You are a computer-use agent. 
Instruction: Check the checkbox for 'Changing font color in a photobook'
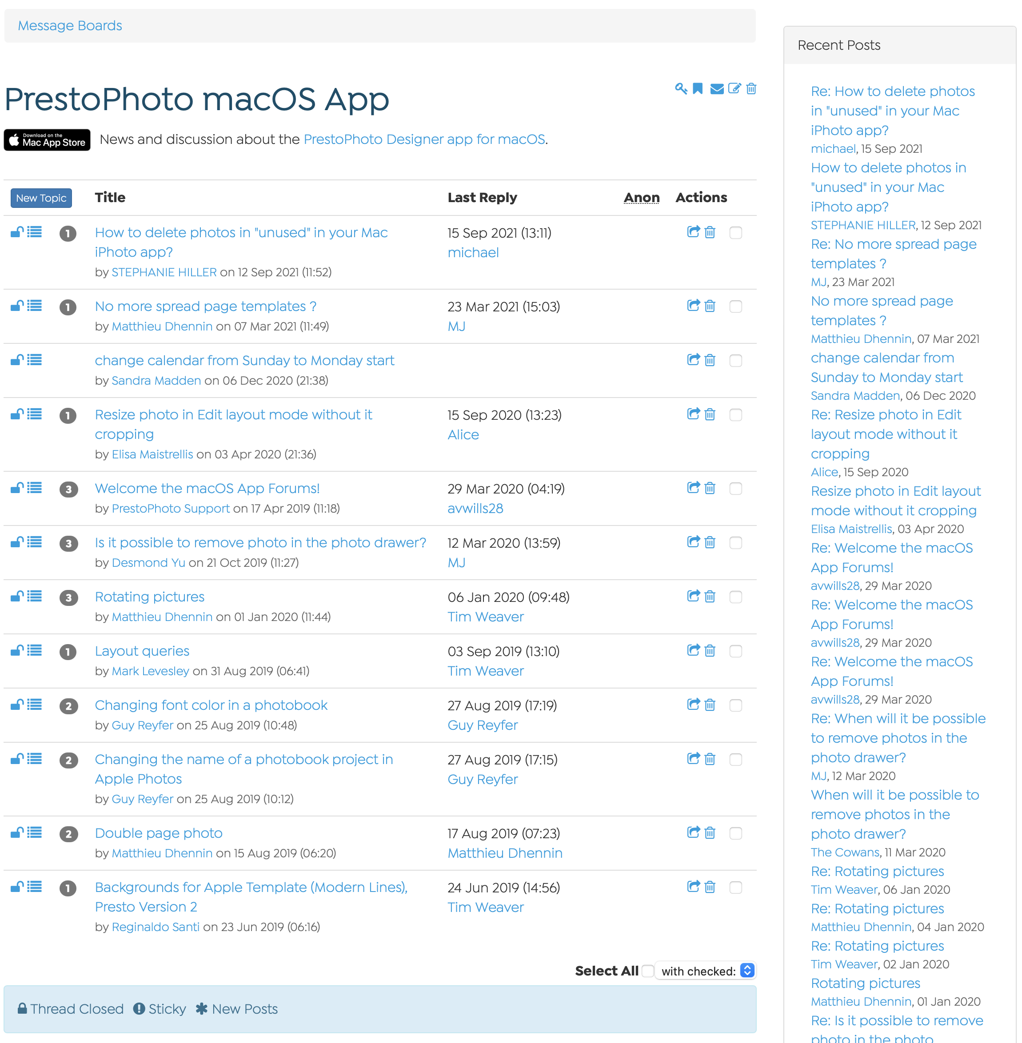736,705
